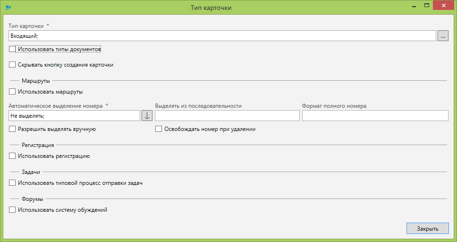This screenshot has width=457, height=242.
Task: Check 'Использовать маршруты' option
Action: pyautogui.click(x=12, y=92)
